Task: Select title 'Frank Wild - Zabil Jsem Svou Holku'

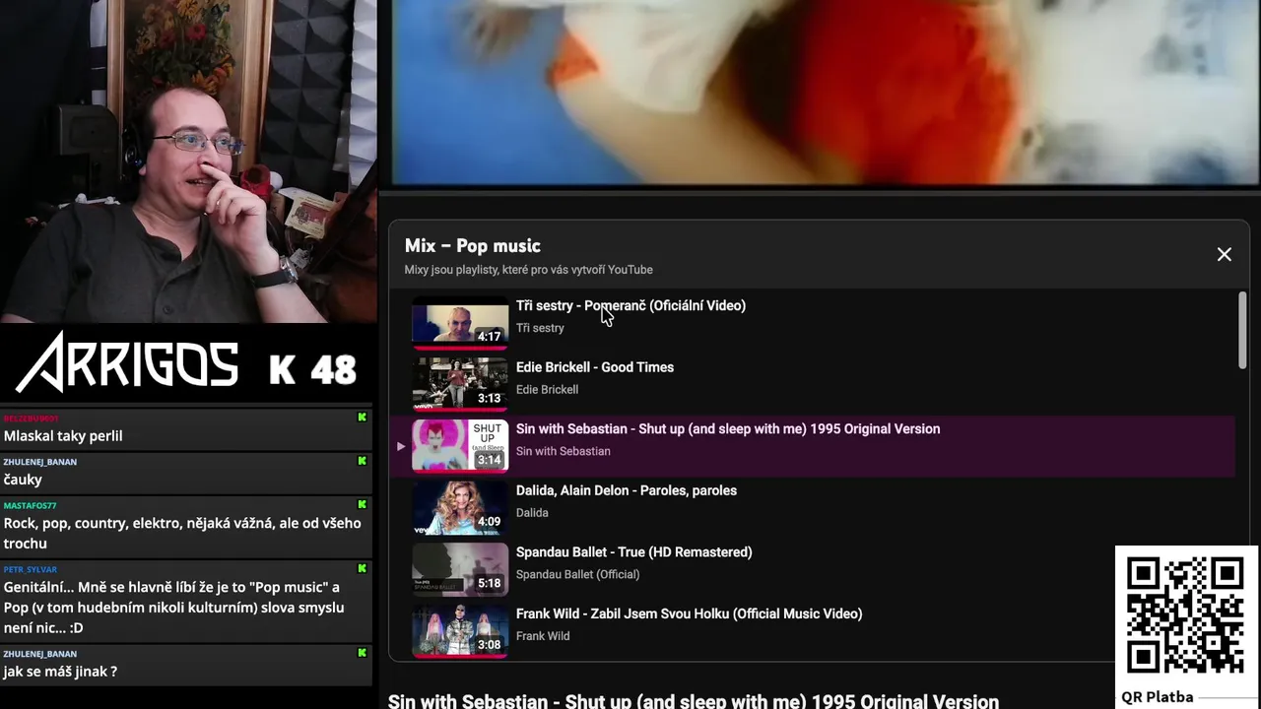Action: (689, 613)
